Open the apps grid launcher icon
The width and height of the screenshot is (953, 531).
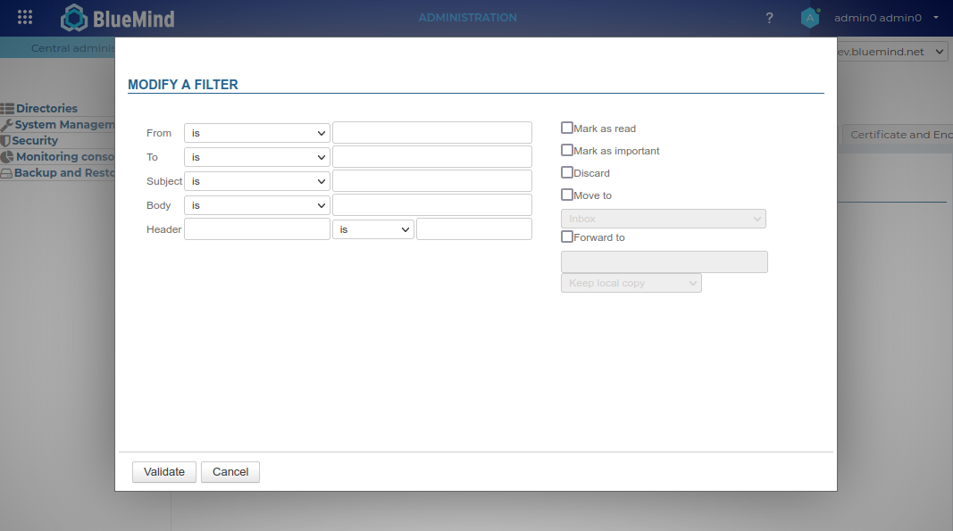coord(25,18)
